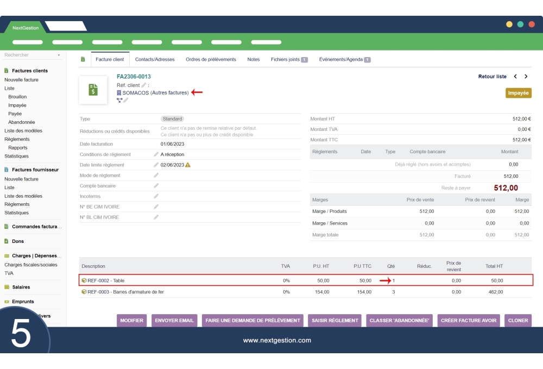Viewport: 543px width, 369px height.
Task: Click the pencil icon beside Compte bancaire
Action: point(156,186)
